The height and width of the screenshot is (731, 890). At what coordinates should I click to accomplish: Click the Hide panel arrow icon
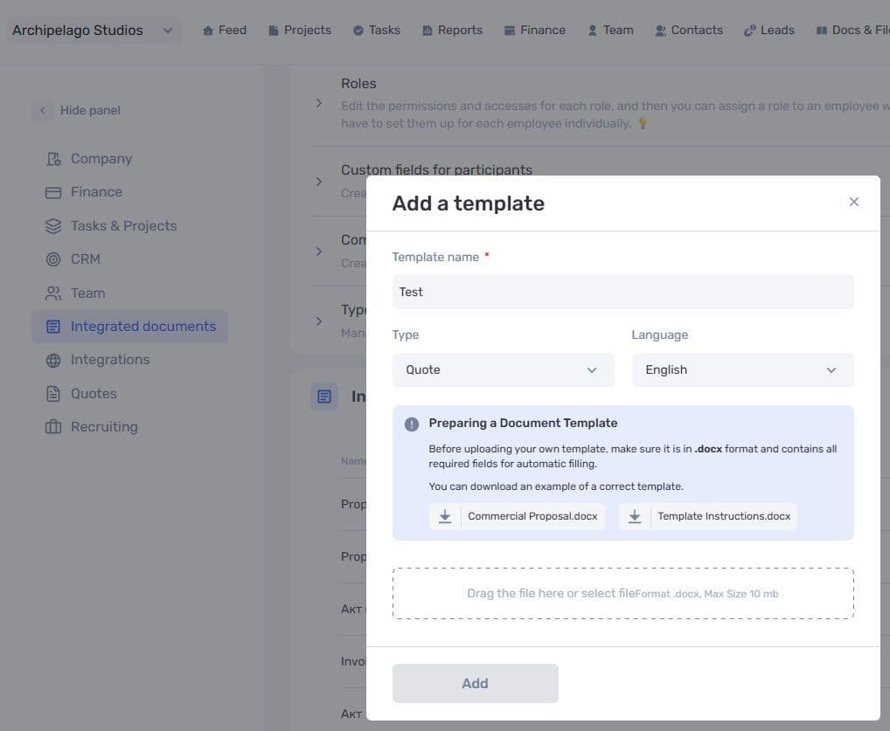(x=43, y=110)
